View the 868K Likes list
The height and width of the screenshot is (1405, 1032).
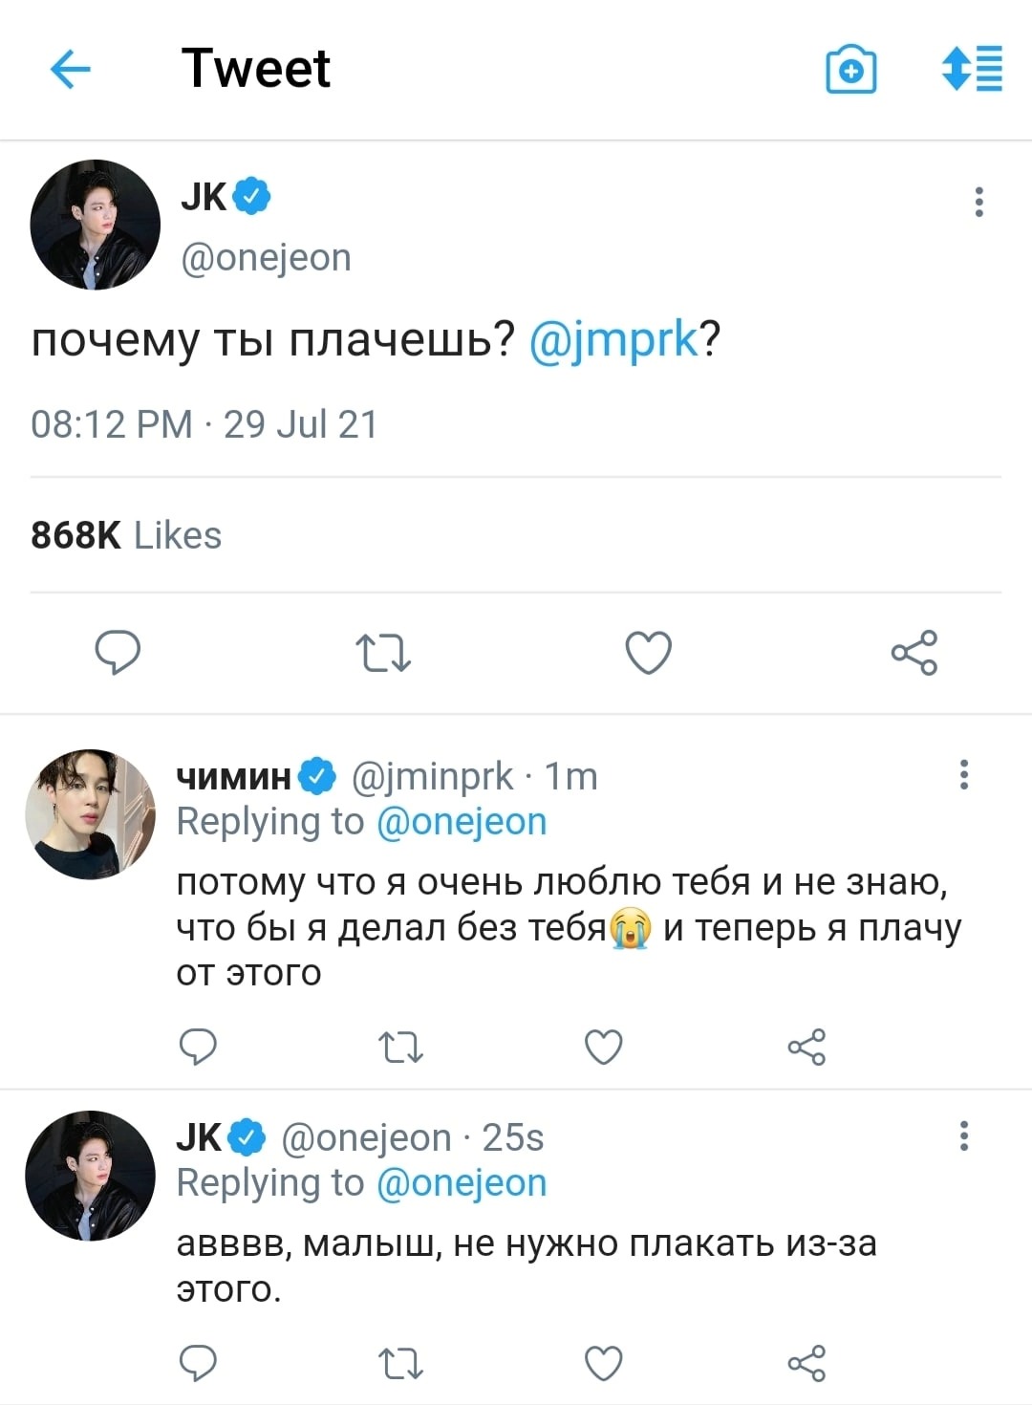pyautogui.click(x=126, y=535)
